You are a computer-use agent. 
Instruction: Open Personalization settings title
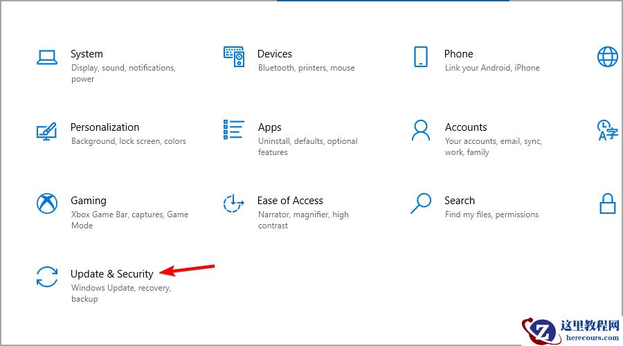click(x=105, y=127)
